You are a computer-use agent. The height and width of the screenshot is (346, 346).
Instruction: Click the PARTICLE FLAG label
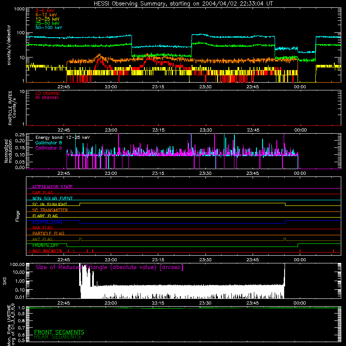(48, 234)
